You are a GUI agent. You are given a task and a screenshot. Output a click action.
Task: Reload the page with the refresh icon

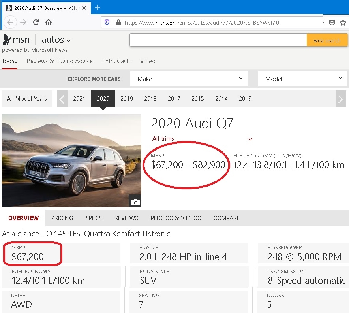pyautogui.click(x=36, y=22)
